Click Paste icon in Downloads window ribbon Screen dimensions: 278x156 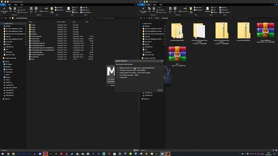(154, 10)
